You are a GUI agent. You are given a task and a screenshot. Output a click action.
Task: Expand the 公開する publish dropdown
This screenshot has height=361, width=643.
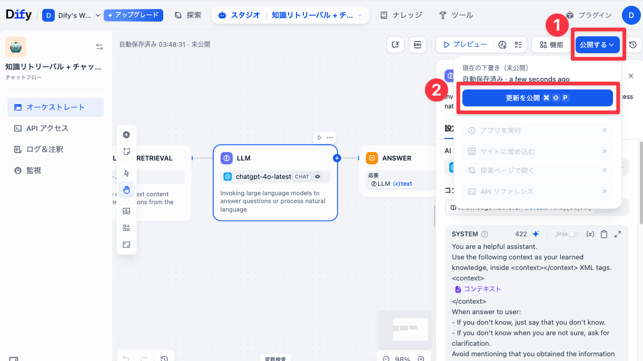click(597, 45)
